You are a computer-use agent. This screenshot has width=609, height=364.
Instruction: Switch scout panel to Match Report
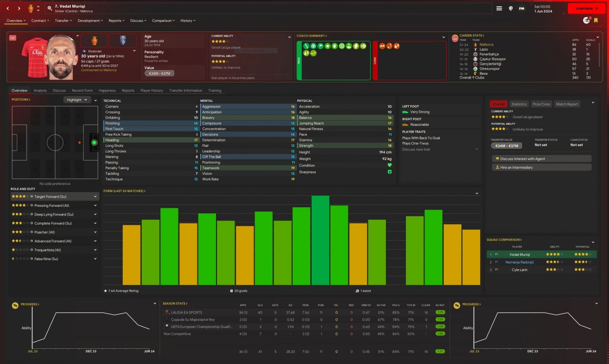(567, 104)
